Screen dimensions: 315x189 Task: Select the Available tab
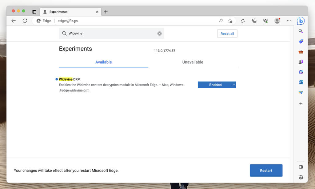tap(103, 62)
